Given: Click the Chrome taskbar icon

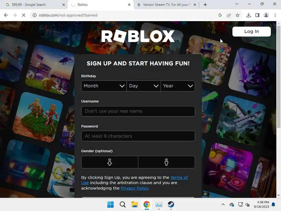Looking at the screenshot, I should 147,204.
